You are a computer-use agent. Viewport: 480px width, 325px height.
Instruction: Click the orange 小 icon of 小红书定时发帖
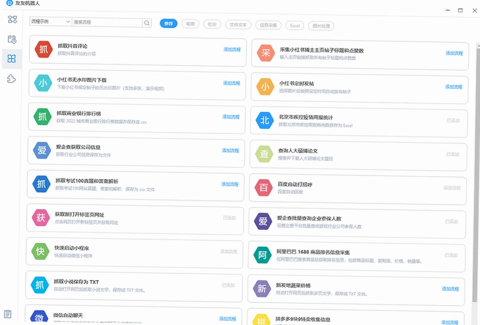click(x=265, y=87)
